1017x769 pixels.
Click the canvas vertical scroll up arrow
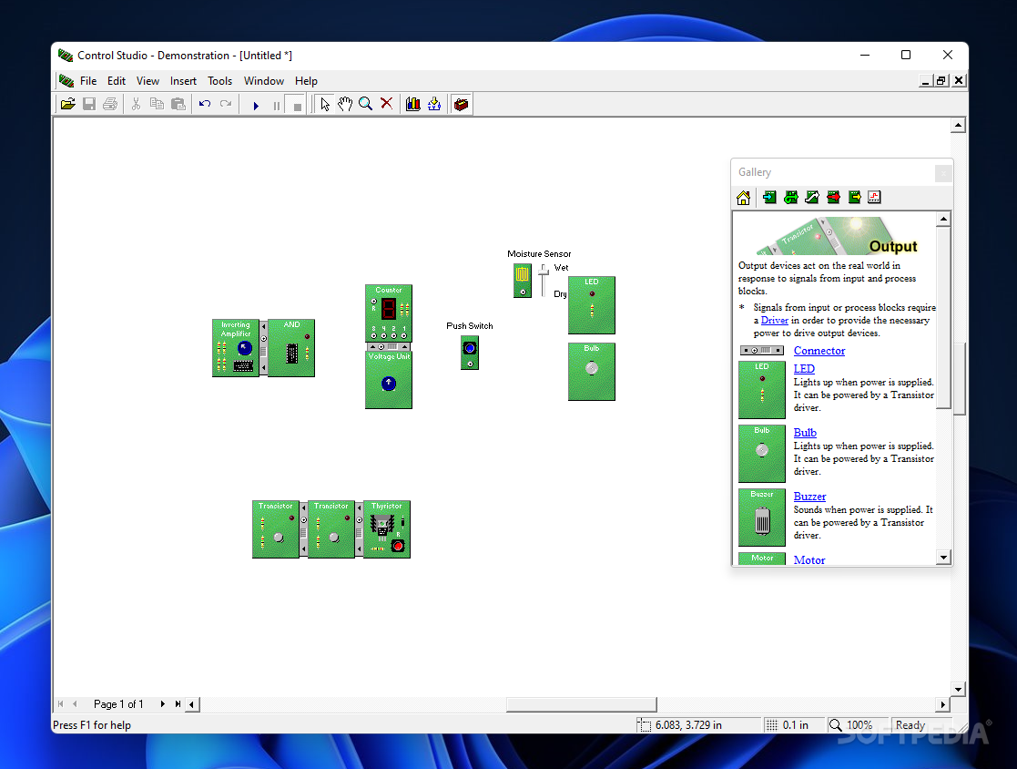[x=958, y=125]
